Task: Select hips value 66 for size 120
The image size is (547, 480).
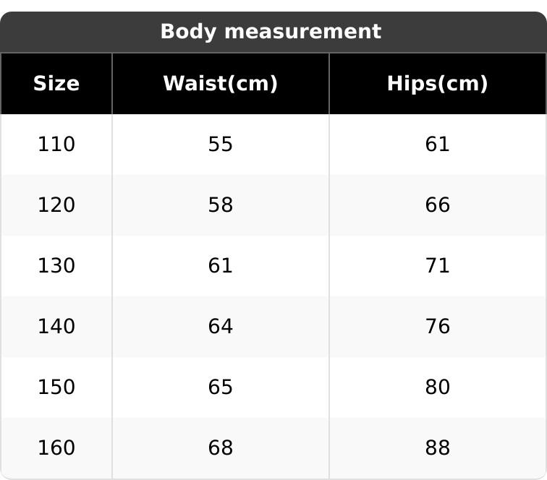Action: [437, 205]
